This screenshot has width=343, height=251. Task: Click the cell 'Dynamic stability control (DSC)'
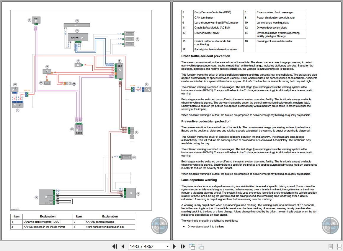click(48, 222)
